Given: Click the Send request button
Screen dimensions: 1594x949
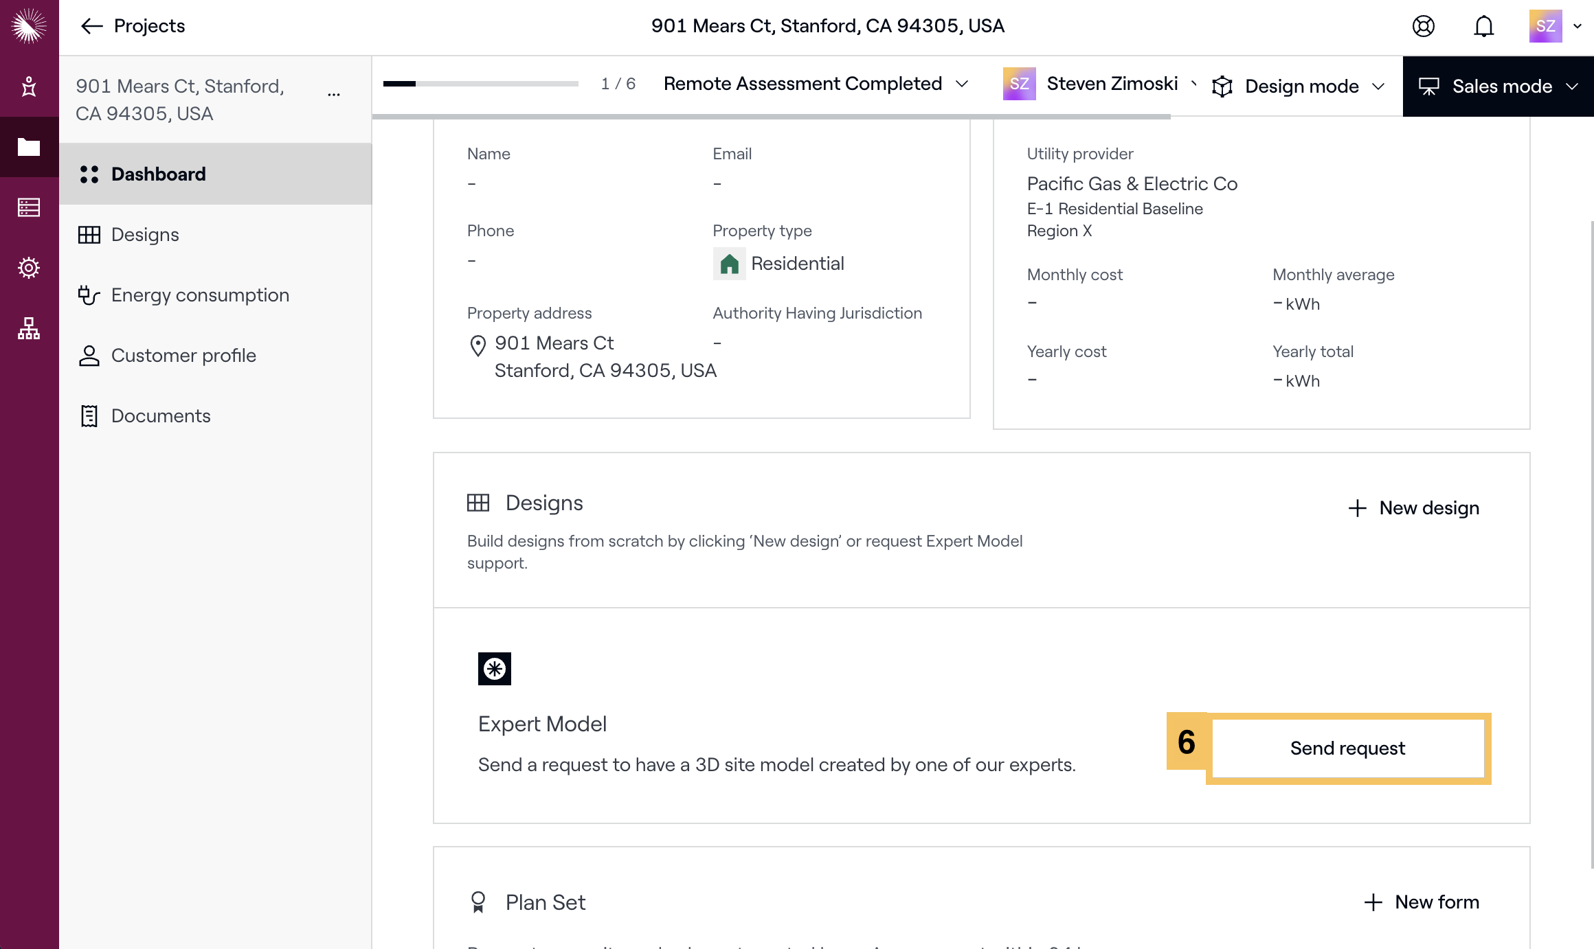Looking at the screenshot, I should tap(1347, 748).
